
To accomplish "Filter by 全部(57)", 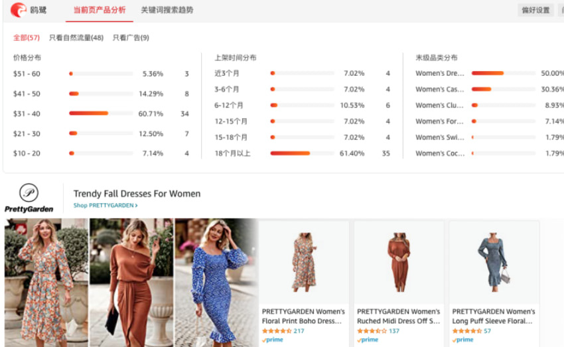I will point(27,37).
